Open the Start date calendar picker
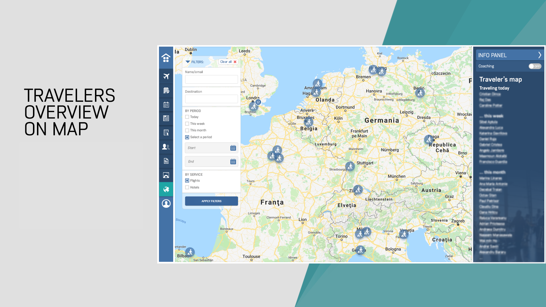The width and height of the screenshot is (546, 307). pyautogui.click(x=233, y=148)
